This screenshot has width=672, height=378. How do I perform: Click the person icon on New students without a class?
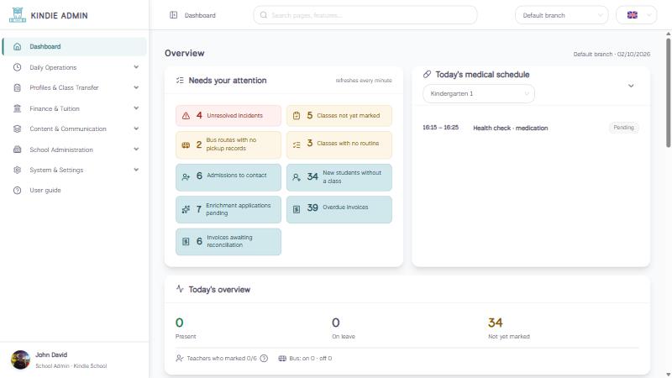click(x=297, y=177)
